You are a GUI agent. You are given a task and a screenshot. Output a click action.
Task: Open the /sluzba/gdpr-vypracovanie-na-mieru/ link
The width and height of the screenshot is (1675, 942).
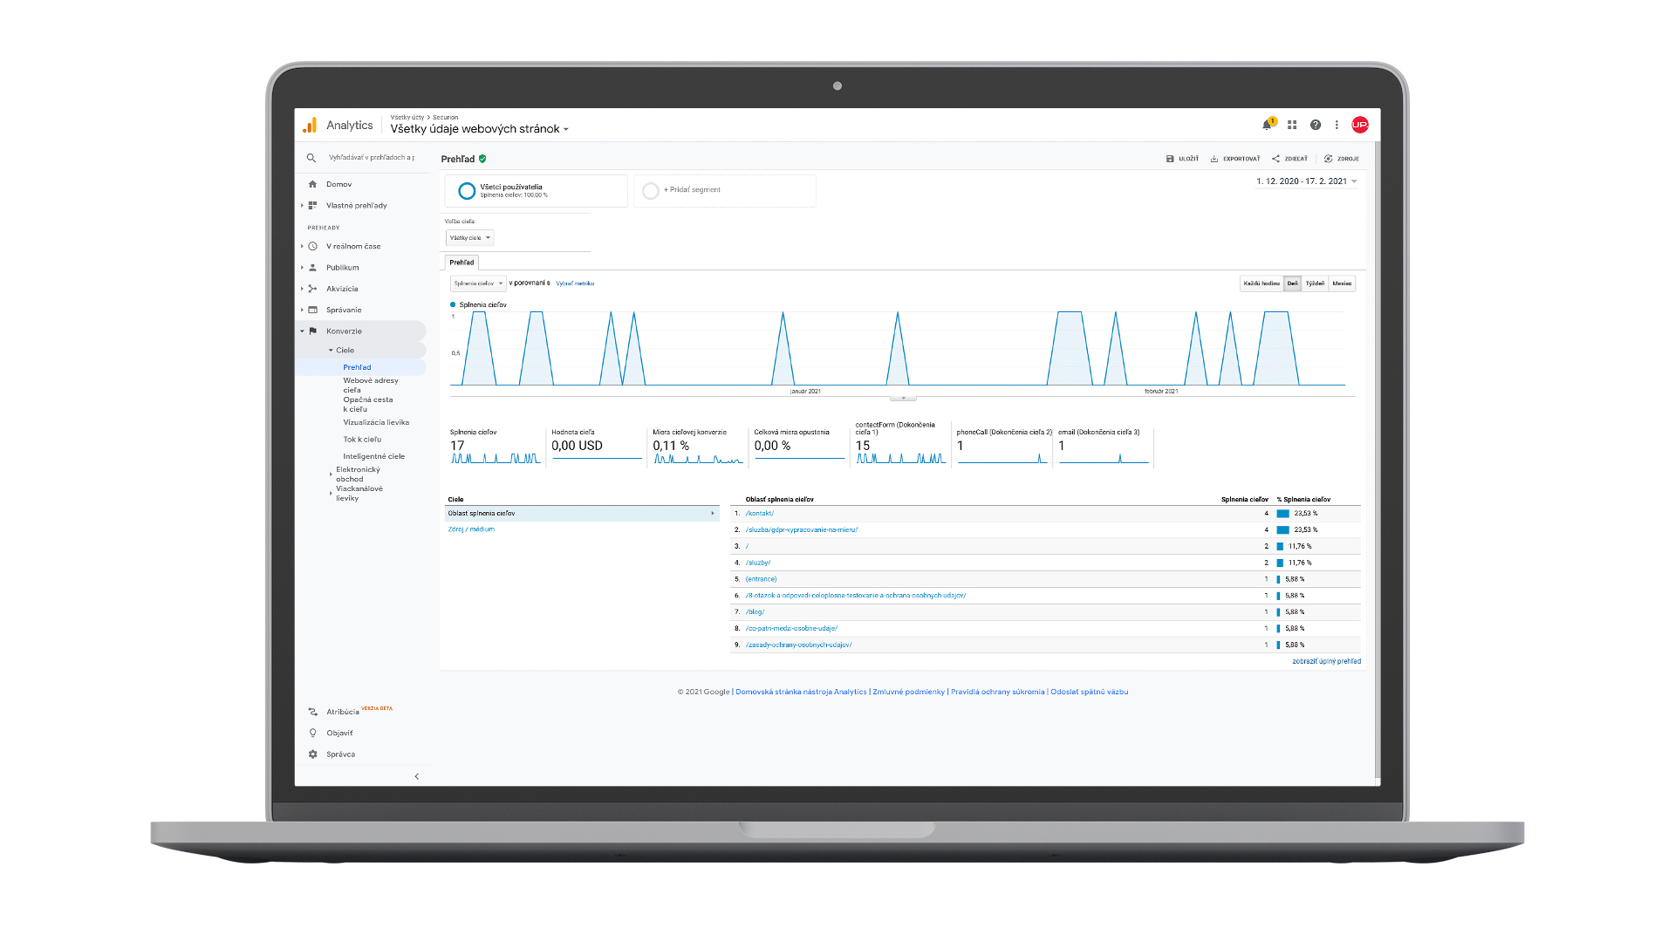(801, 530)
